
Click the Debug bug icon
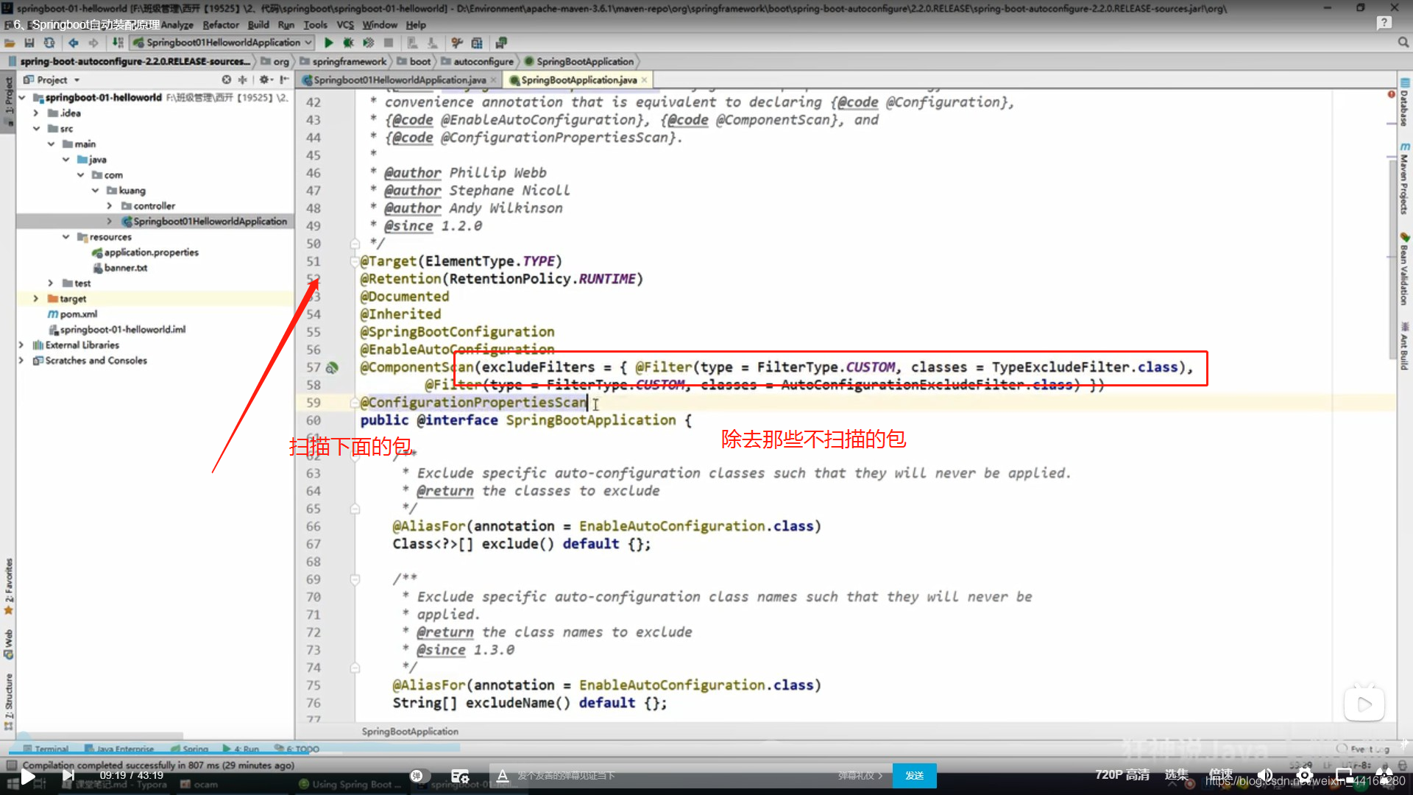coord(348,43)
